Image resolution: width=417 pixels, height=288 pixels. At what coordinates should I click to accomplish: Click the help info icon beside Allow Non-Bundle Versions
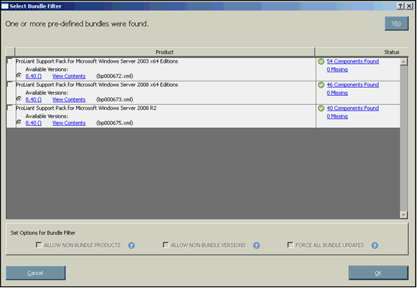tap(256, 246)
